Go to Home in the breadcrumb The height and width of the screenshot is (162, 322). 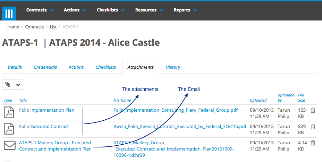coord(13,27)
